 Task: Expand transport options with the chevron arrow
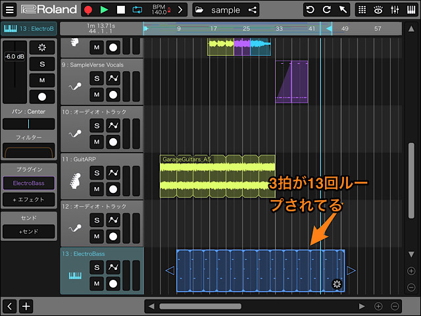pyautogui.click(x=180, y=10)
